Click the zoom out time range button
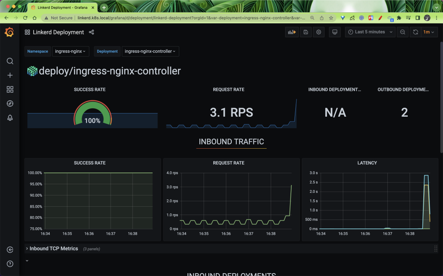This screenshot has height=276, width=443. (x=402, y=32)
